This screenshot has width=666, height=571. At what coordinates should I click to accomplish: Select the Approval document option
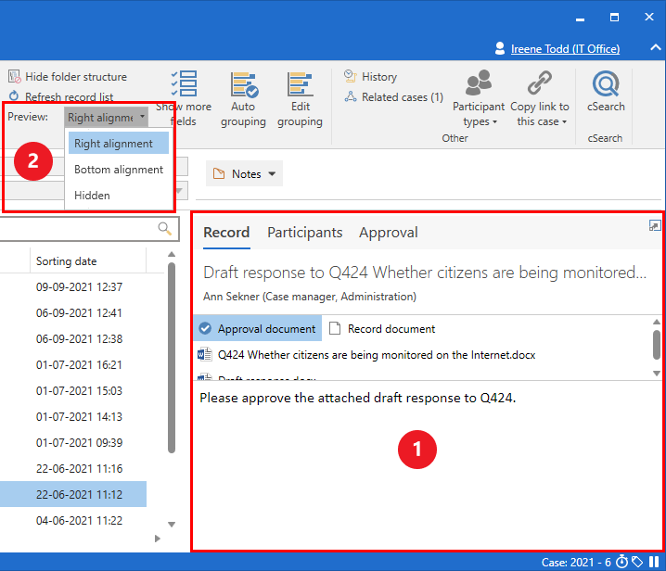(257, 329)
